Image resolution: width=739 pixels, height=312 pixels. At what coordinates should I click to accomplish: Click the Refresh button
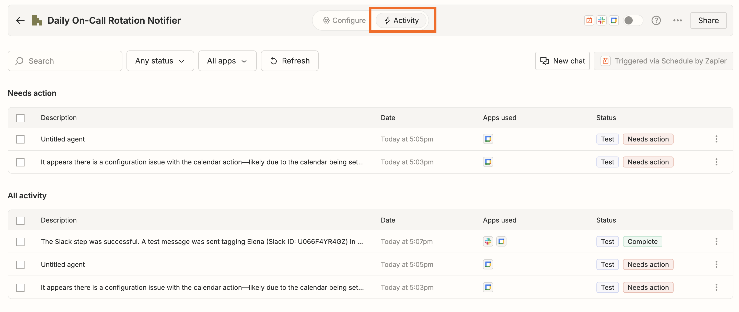(290, 61)
